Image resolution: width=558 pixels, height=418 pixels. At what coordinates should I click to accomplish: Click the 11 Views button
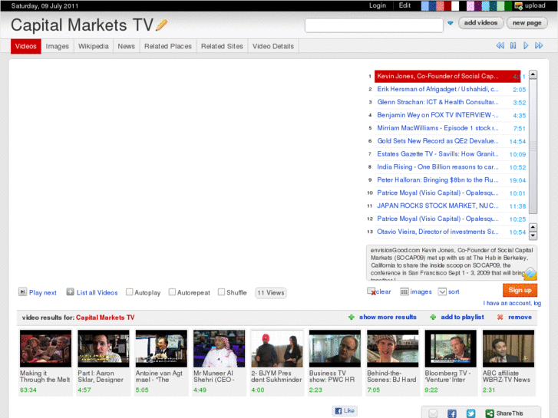pyautogui.click(x=271, y=293)
